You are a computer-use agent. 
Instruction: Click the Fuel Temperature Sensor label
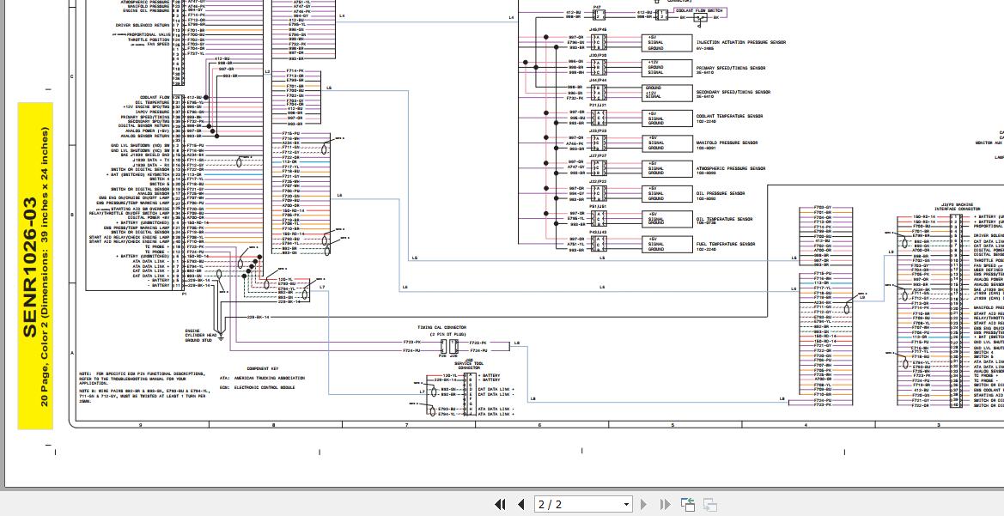[725, 244]
